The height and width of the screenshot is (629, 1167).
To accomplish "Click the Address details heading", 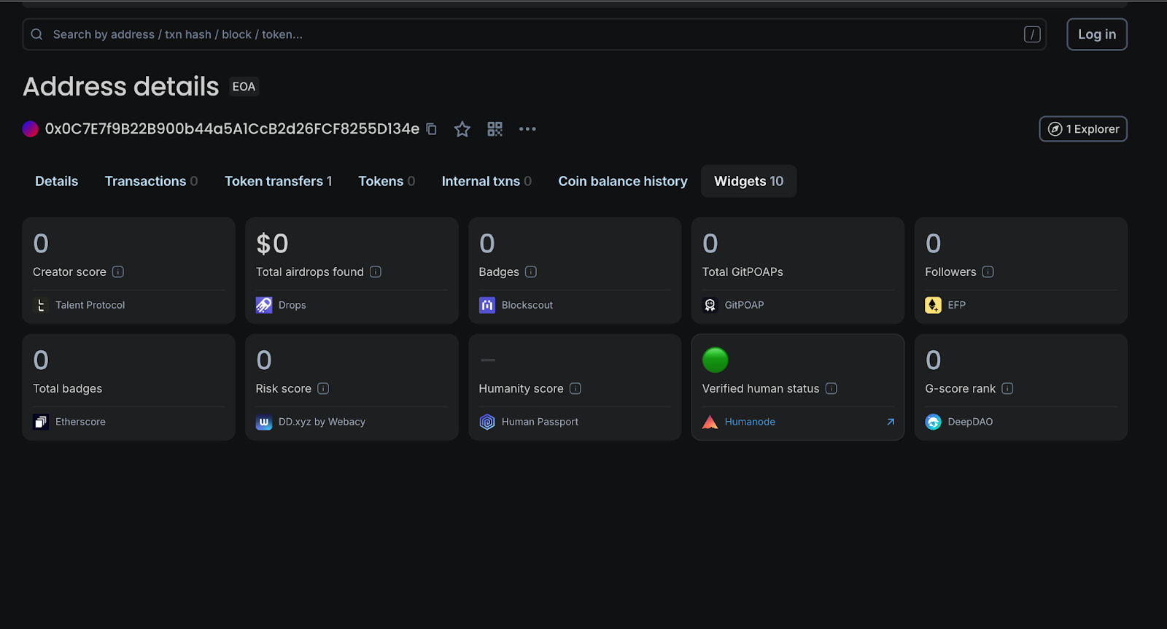I will [x=121, y=87].
